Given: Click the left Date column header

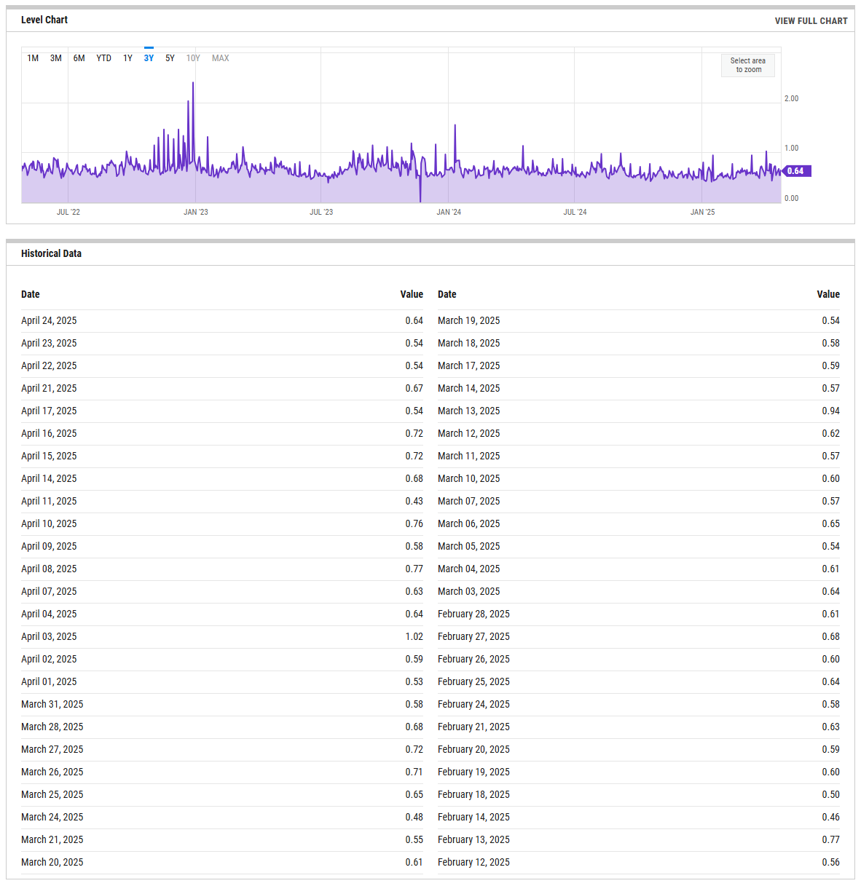Looking at the screenshot, I should pos(31,294).
